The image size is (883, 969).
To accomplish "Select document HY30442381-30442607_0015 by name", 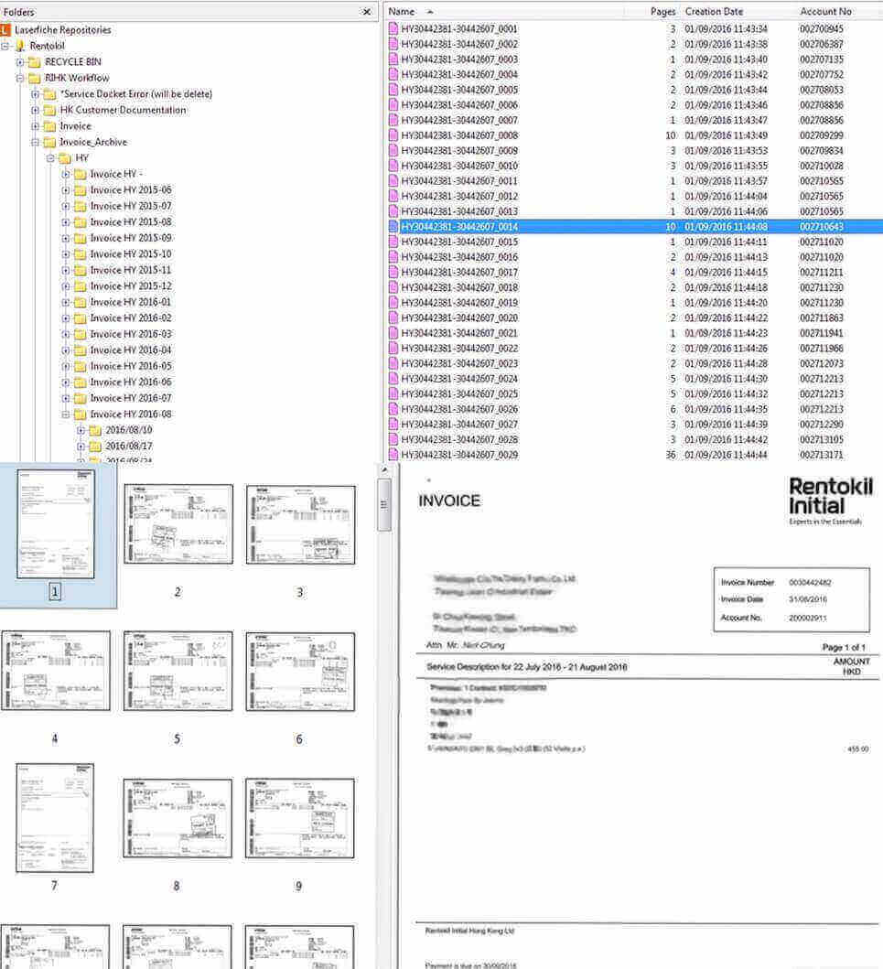I will click(x=459, y=242).
